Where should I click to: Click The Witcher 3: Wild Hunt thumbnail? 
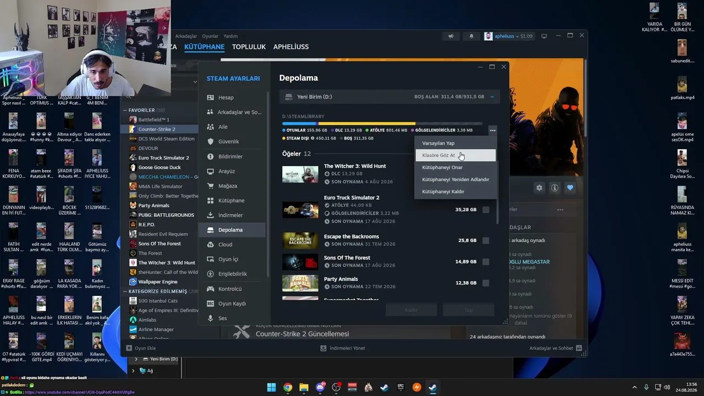click(300, 174)
